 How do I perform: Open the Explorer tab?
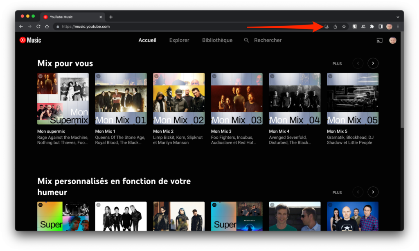[179, 40]
